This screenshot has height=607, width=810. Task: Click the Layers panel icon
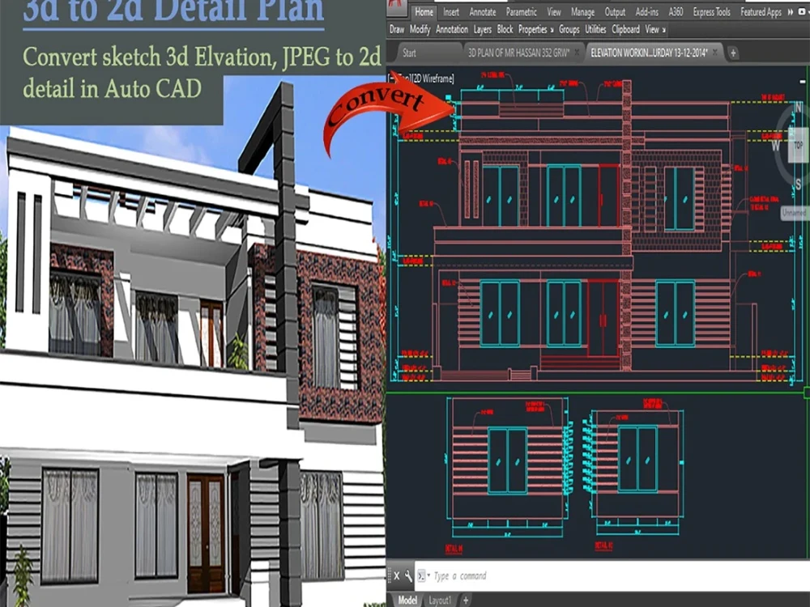(482, 29)
